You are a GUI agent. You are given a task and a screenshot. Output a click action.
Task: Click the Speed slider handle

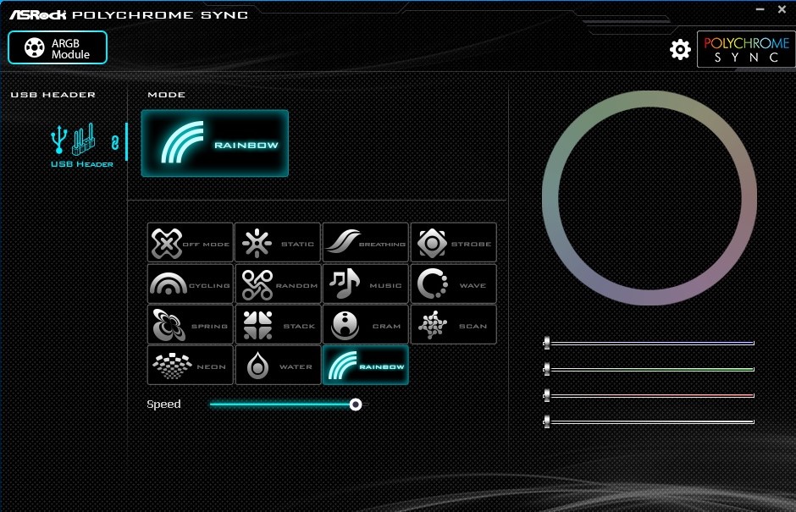coord(356,405)
